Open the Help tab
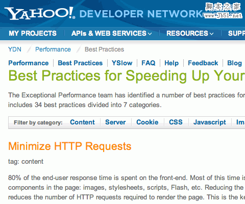 [x=171, y=63]
